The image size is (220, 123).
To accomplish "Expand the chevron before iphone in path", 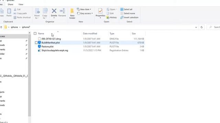I will (9, 27).
